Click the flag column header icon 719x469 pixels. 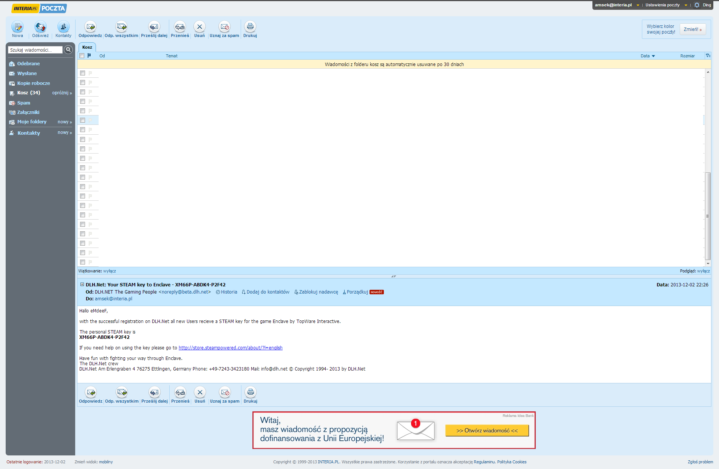tap(89, 55)
